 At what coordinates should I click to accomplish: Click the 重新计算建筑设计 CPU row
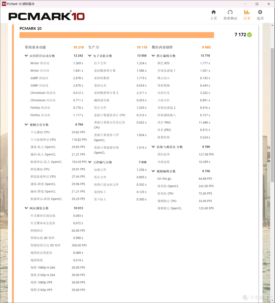tap(120, 115)
